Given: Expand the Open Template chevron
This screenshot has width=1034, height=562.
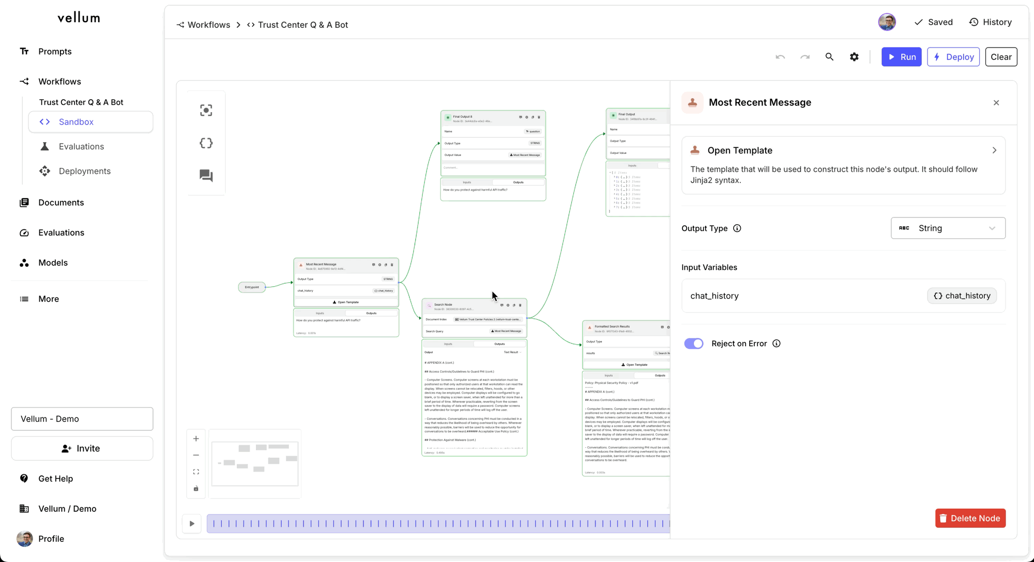Looking at the screenshot, I should [994, 150].
